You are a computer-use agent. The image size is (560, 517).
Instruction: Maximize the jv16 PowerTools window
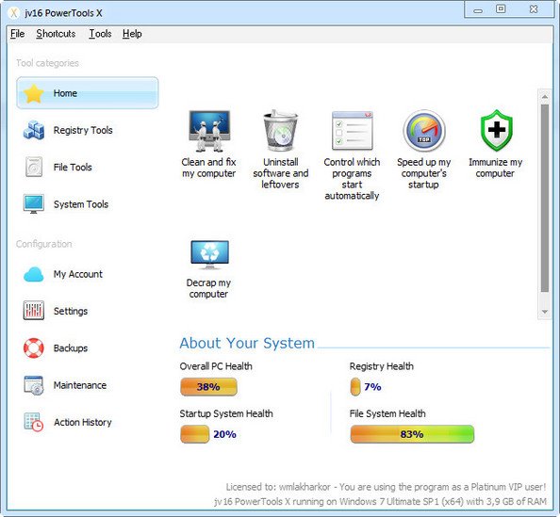point(501,8)
